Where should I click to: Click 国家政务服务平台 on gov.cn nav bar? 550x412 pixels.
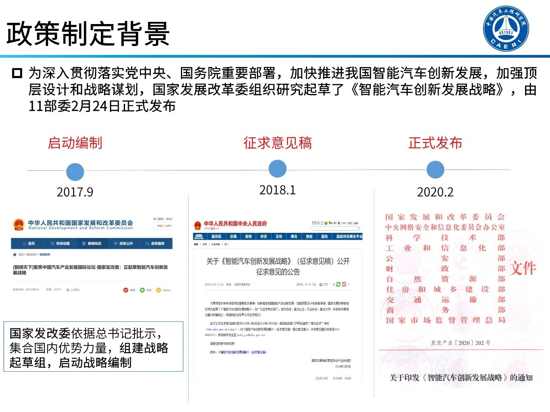click(x=349, y=236)
